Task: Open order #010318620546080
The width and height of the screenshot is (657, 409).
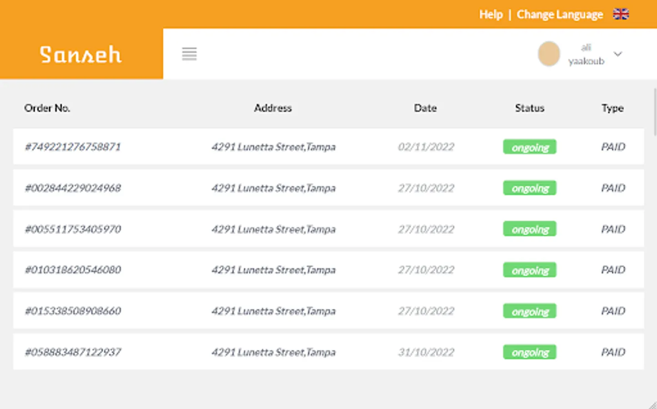Action: [73, 270]
